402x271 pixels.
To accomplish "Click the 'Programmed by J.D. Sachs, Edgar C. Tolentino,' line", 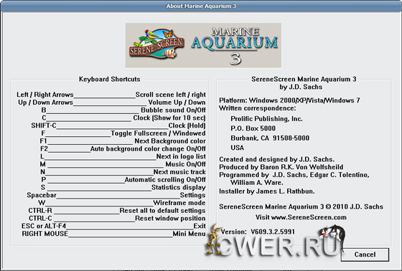I will [294, 175].
